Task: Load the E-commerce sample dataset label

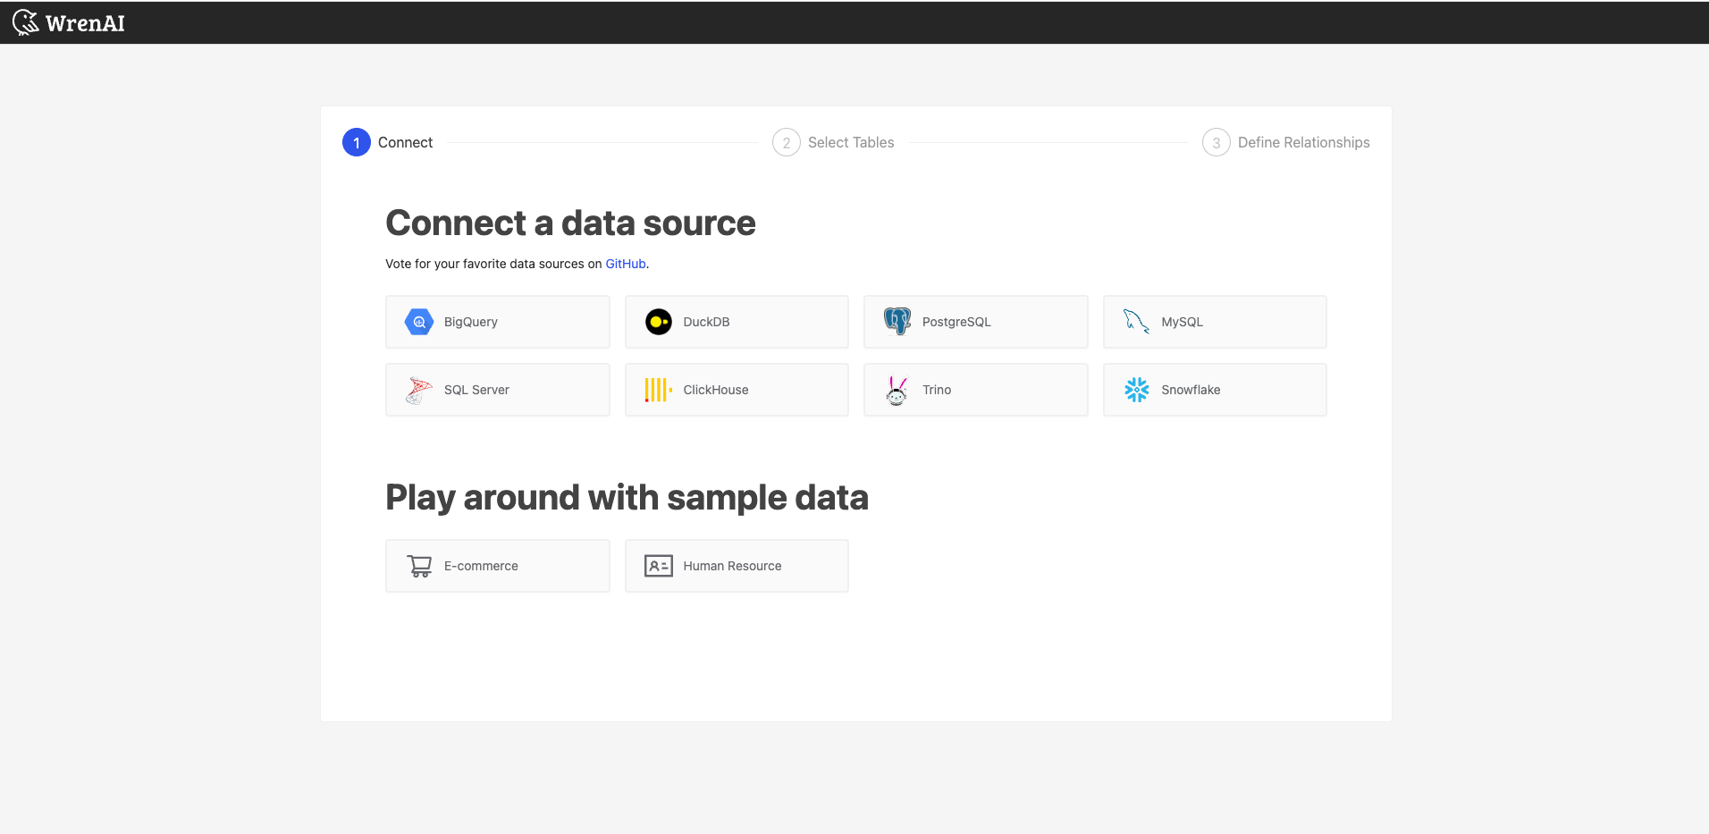Action: click(x=481, y=566)
